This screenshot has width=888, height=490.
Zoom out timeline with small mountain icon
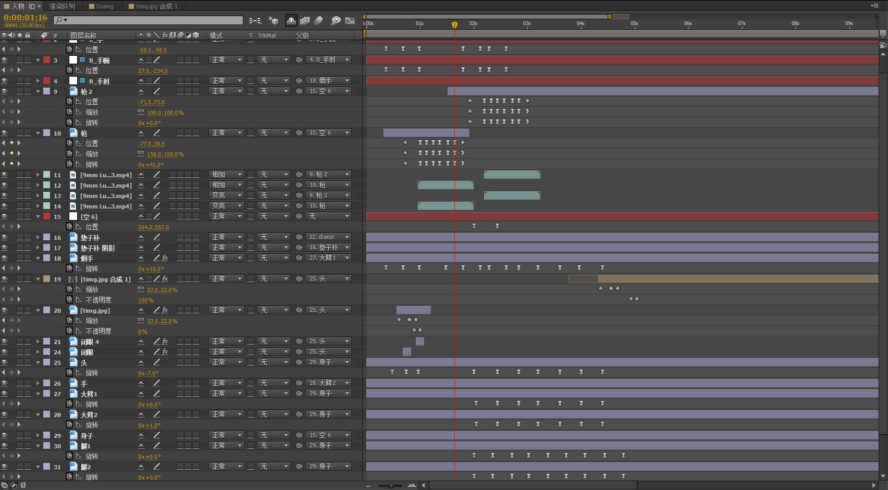368,485
